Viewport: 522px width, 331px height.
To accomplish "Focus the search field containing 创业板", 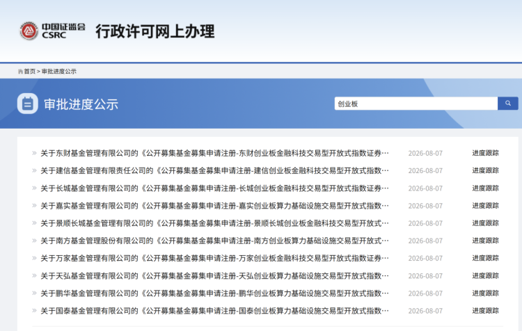I will coord(416,104).
